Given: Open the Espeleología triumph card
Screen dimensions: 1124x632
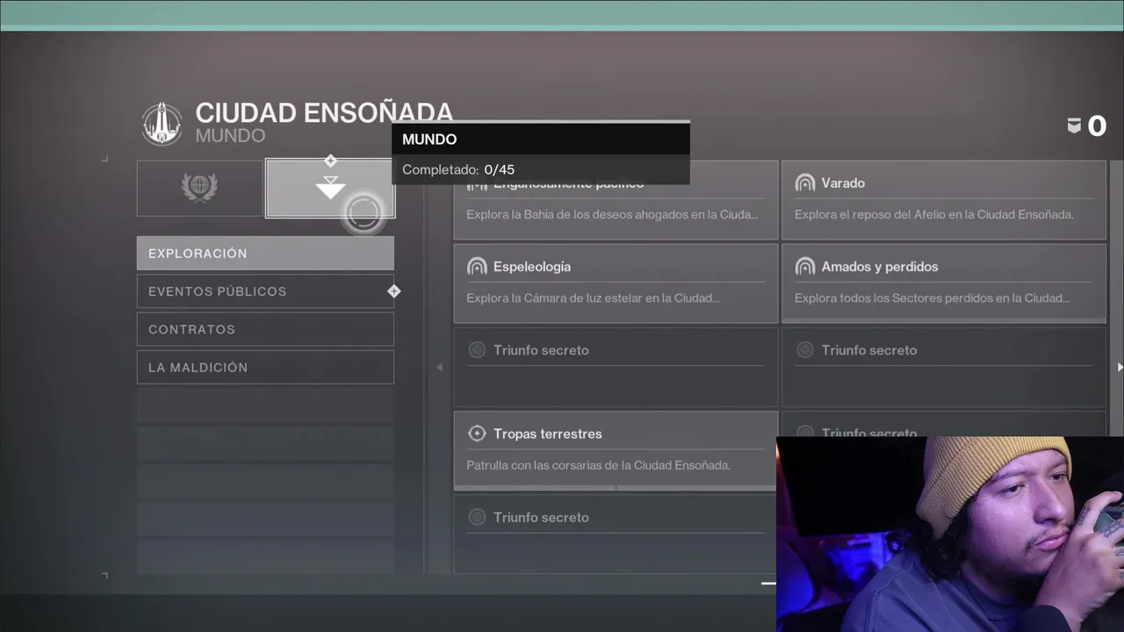Looking at the screenshot, I should tap(616, 284).
